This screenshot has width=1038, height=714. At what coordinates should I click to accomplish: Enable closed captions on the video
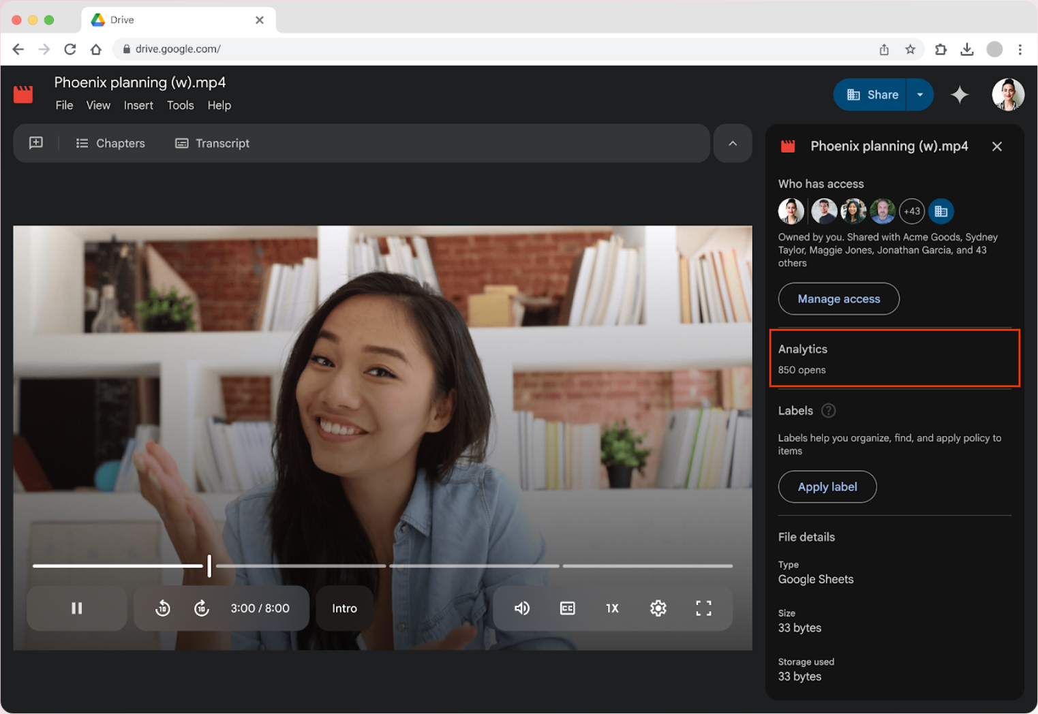tap(566, 608)
